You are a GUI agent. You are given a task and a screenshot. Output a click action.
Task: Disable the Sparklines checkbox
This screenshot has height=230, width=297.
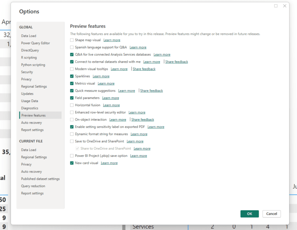pos(72,76)
